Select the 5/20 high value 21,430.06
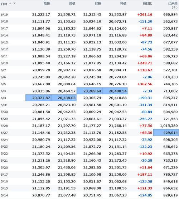The height and width of the screenshot is (199, 179). [67, 167]
